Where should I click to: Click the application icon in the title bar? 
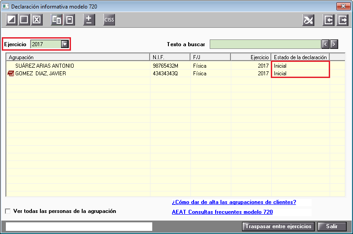click(x=6, y=6)
